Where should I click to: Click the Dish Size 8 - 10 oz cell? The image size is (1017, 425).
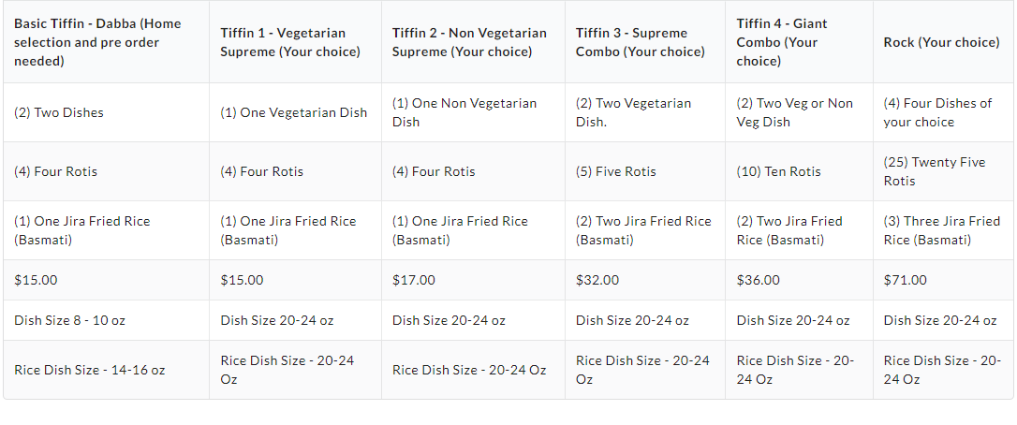point(70,320)
